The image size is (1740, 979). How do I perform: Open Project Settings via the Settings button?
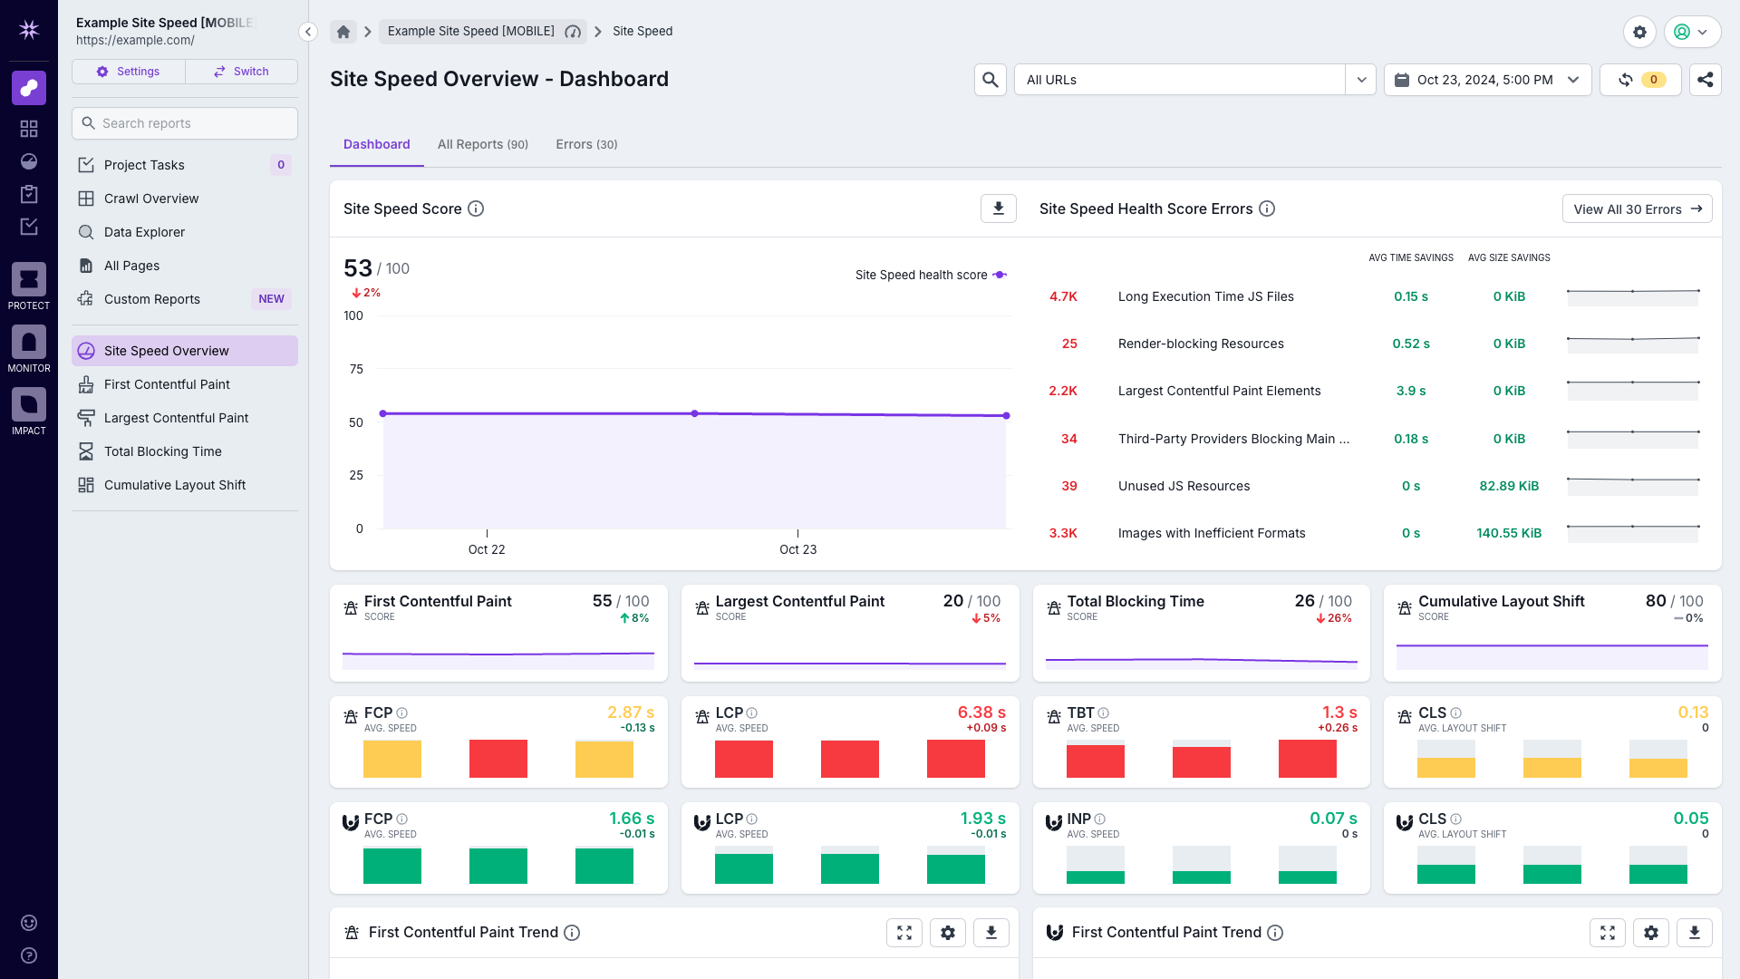pos(128,71)
